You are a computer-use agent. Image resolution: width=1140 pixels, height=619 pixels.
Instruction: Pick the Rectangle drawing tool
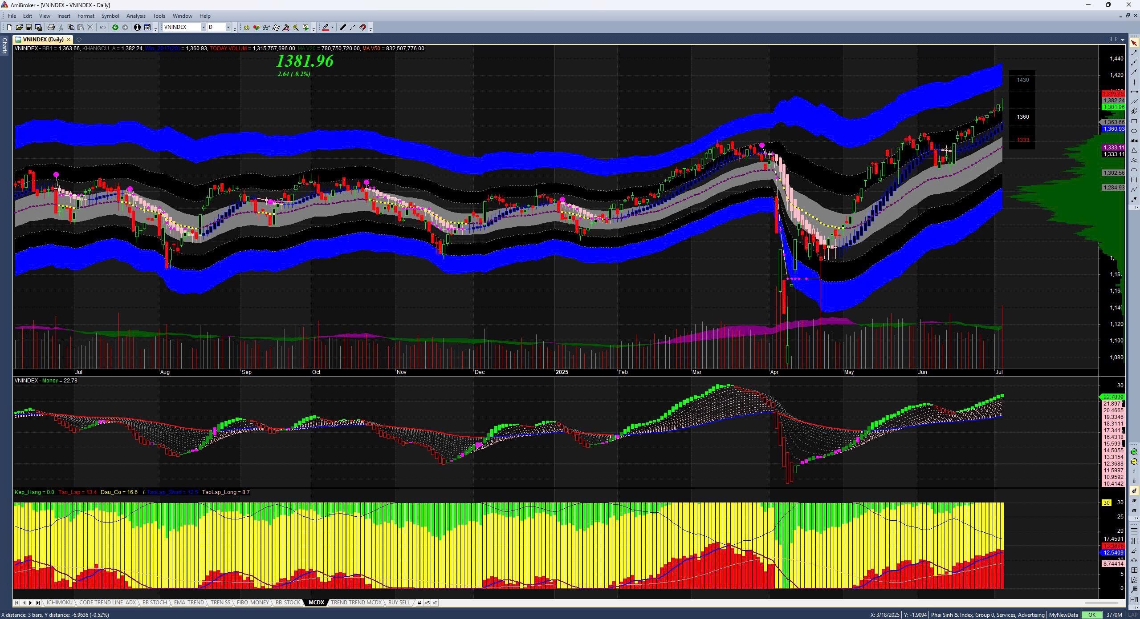click(x=1134, y=121)
